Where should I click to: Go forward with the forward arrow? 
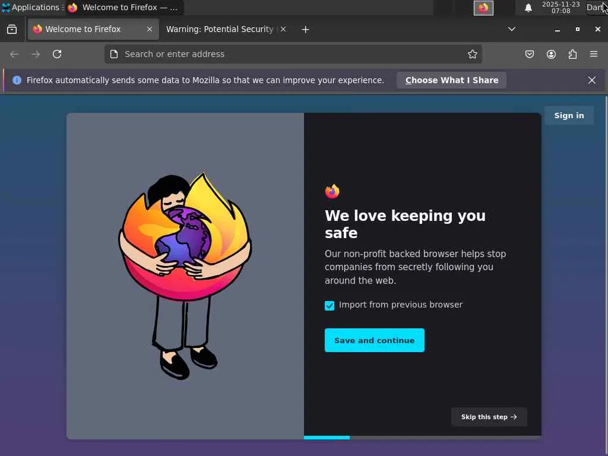tap(36, 54)
